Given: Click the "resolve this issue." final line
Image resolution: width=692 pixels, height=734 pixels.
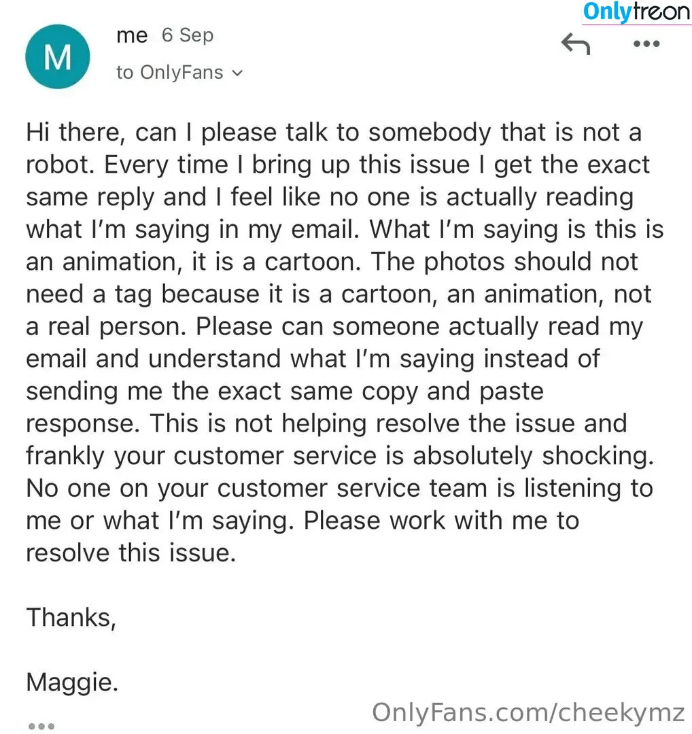Looking at the screenshot, I should coord(131,553).
